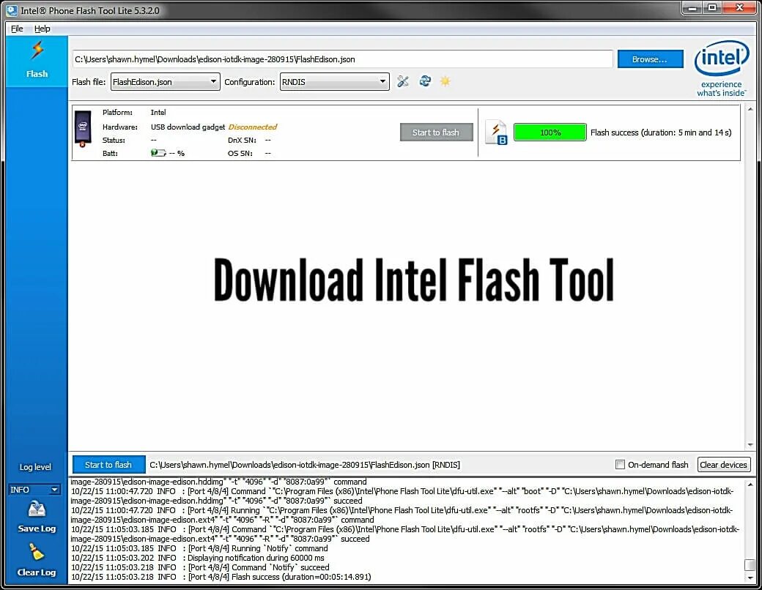Enable the On-demand flash checkbox
Image resolution: width=762 pixels, height=590 pixels.
(620, 465)
